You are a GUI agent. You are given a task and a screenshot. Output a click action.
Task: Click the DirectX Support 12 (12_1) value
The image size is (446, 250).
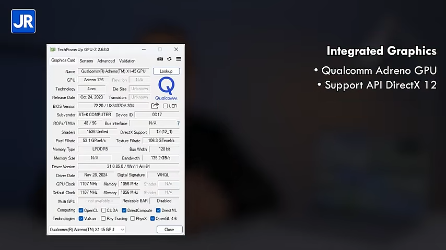(165, 132)
